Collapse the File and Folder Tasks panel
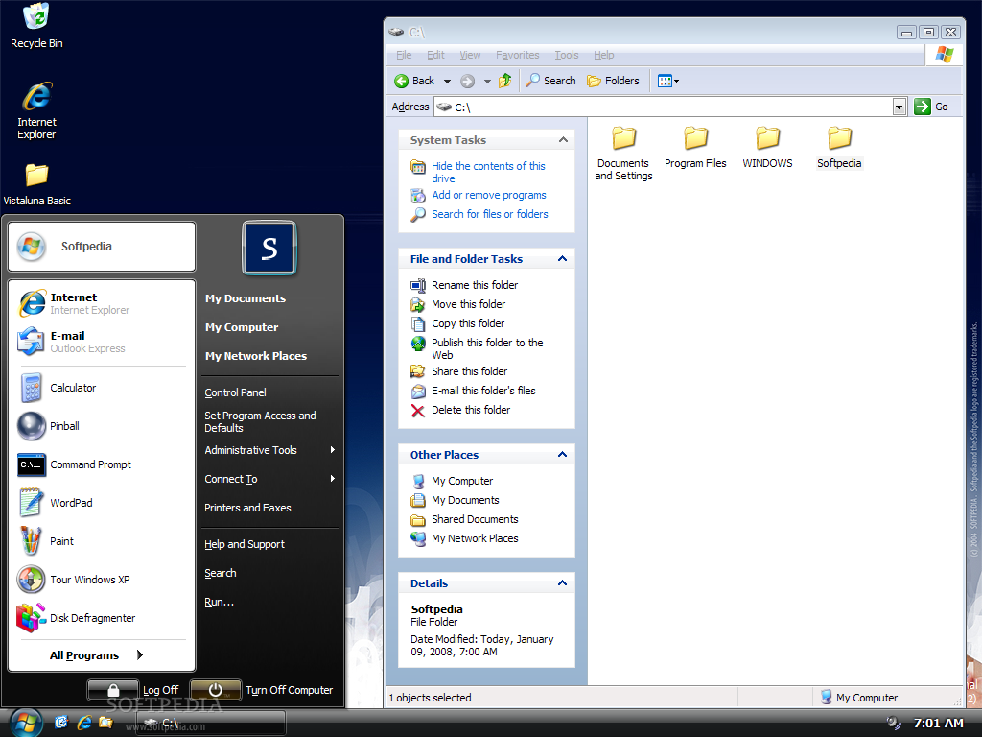Screen dimensions: 982x737 562,259
